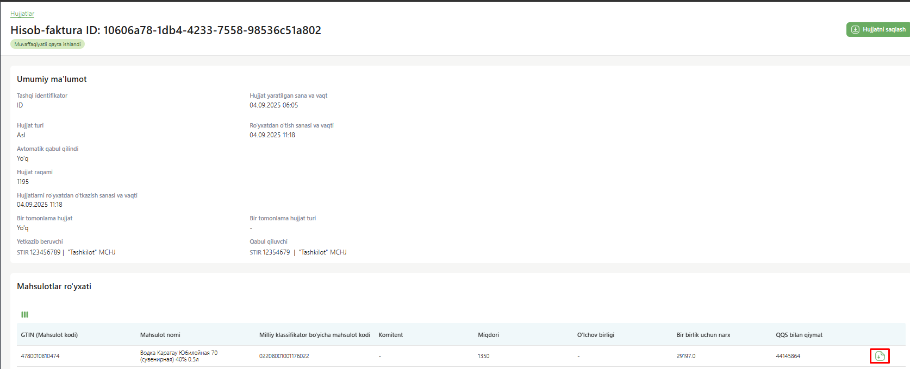The height and width of the screenshot is (369, 910).
Task: Select the GTIN code 4780010810474 cell
Action: [40, 356]
